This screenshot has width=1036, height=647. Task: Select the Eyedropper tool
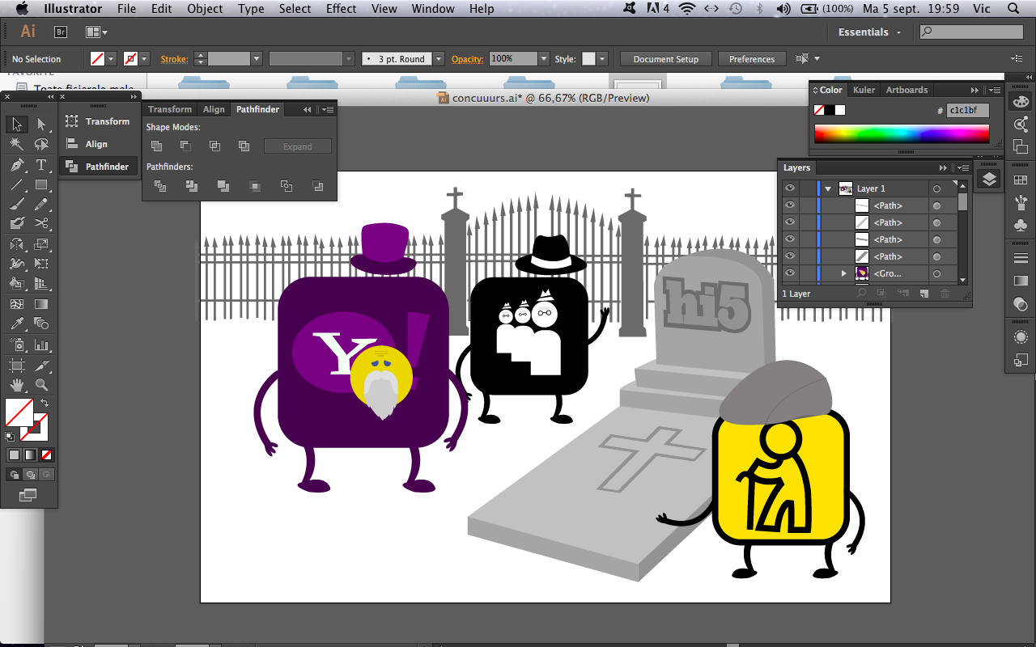click(x=16, y=324)
